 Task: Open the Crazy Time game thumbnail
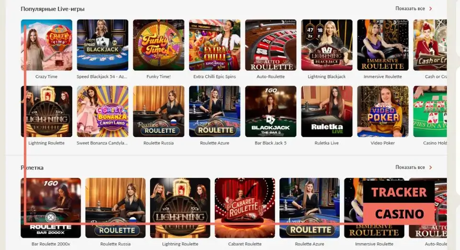(46, 45)
